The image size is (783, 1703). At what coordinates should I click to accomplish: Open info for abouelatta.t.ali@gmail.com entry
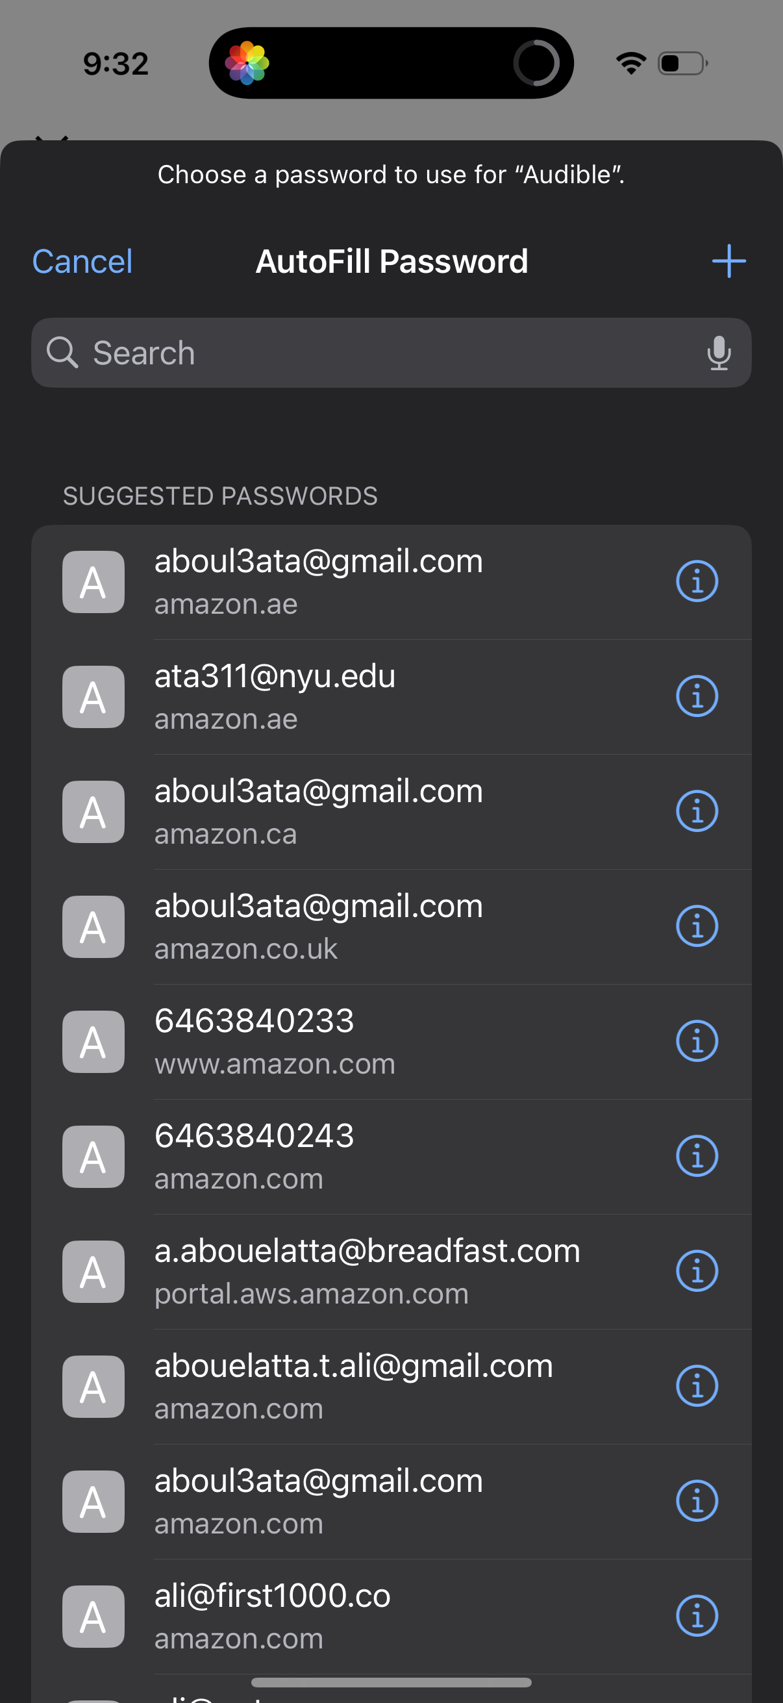[x=697, y=1385]
